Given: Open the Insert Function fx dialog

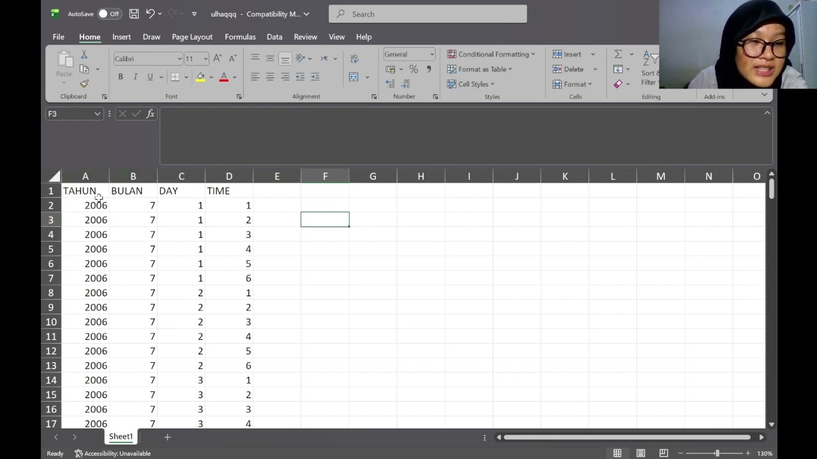Looking at the screenshot, I should tap(151, 113).
